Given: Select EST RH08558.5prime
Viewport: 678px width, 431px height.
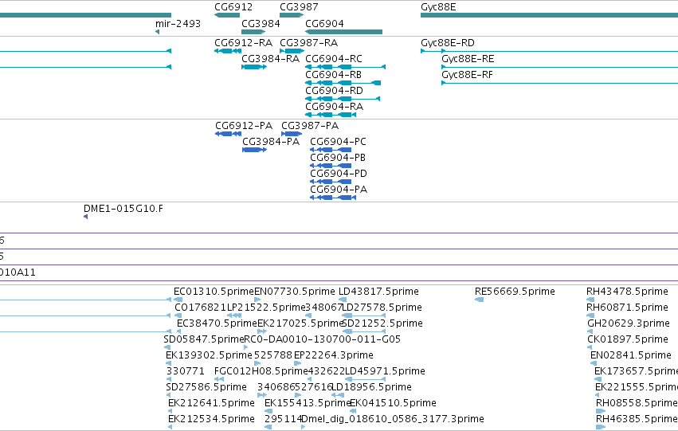Looking at the screenshot, I should click(x=637, y=404).
